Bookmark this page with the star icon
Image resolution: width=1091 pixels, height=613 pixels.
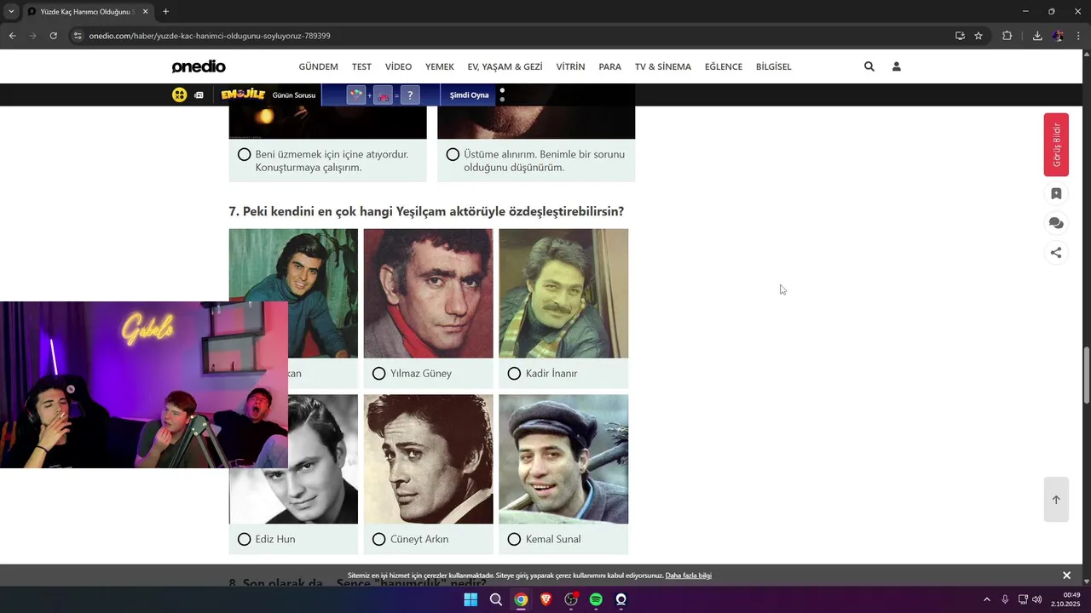tap(978, 36)
